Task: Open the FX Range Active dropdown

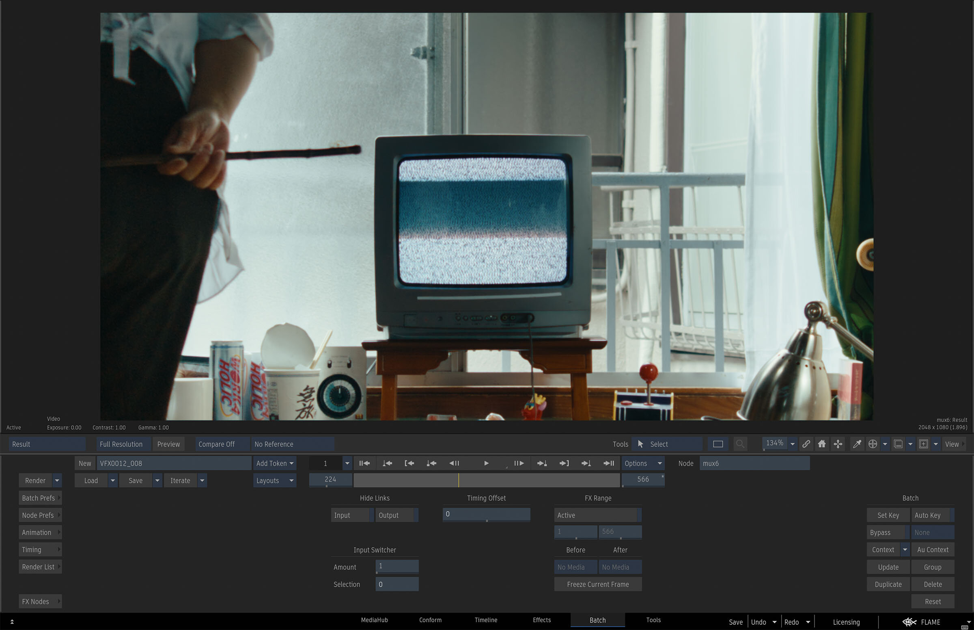Action: click(x=597, y=515)
